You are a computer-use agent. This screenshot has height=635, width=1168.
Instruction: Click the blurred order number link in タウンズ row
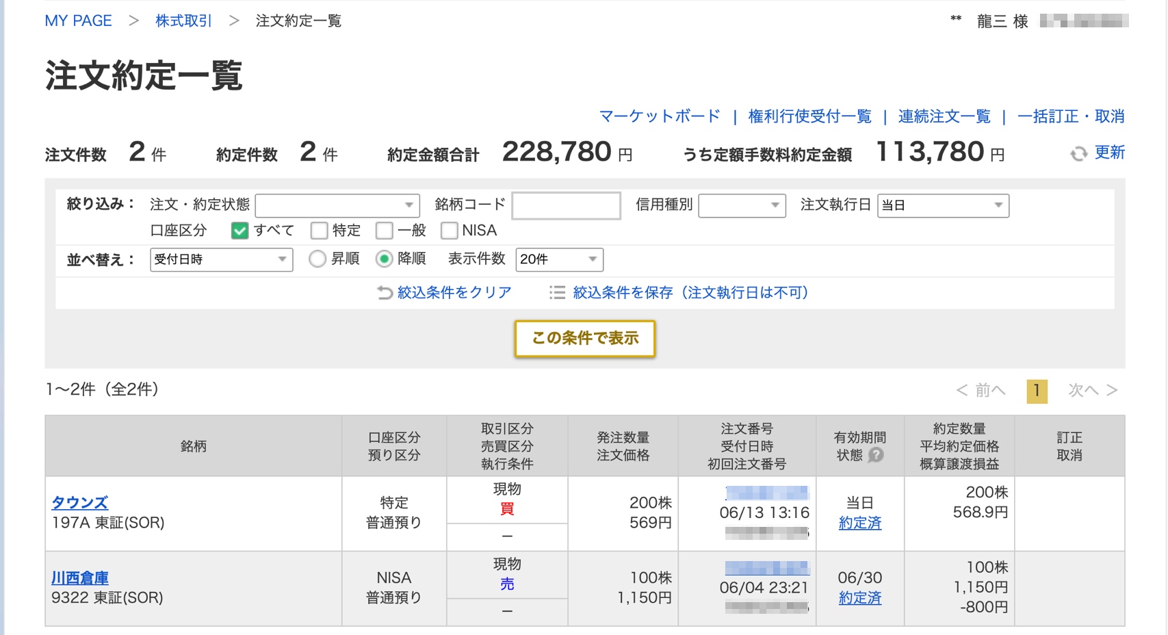tap(767, 493)
